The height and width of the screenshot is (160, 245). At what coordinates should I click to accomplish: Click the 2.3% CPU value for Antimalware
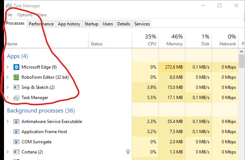coord(151,122)
